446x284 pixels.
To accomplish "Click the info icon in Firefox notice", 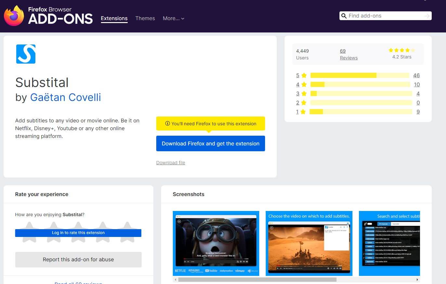I will point(168,123).
